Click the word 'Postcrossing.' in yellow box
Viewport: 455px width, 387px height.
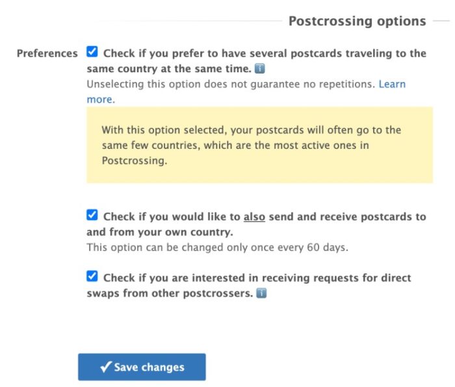(x=135, y=161)
